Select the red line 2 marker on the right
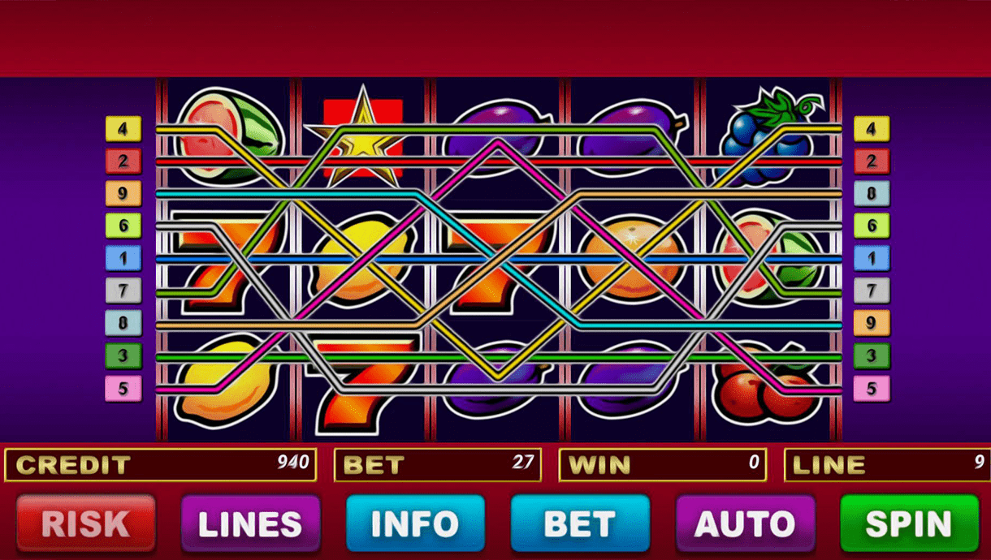Image resolution: width=991 pixels, height=560 pixels. point(871,161)
